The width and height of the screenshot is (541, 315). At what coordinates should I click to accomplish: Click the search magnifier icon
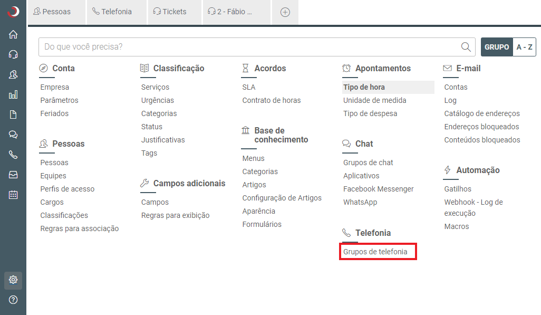[x=466, y=47]
